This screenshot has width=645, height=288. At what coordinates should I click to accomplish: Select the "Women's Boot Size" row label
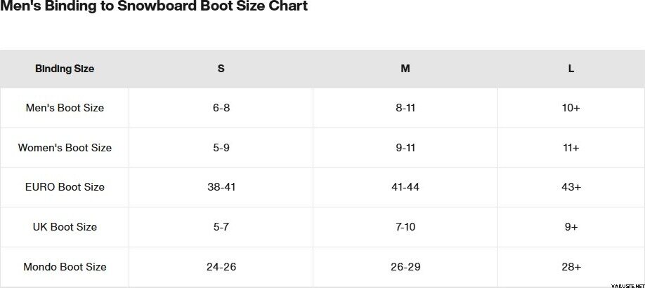pos(65,148)
